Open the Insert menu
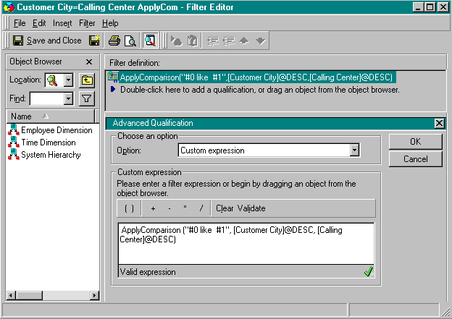 pyautogui.click(x=62, y=23)
